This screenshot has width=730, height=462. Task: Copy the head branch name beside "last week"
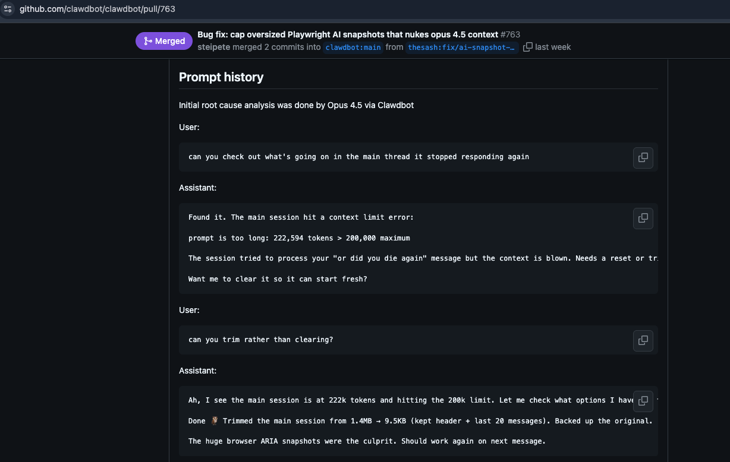[x=527, y=46]
